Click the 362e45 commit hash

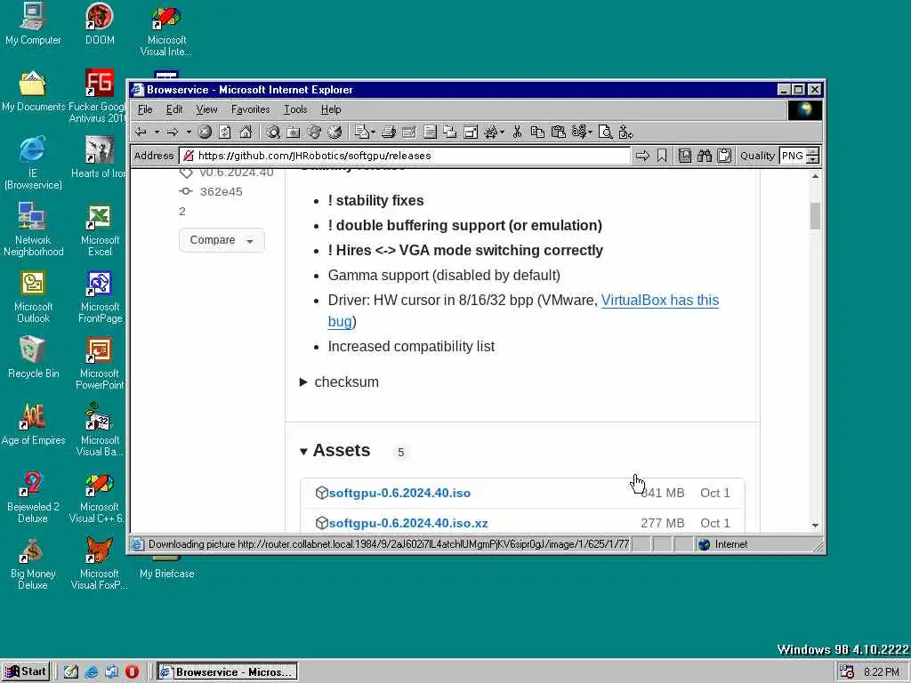[221, 192]
